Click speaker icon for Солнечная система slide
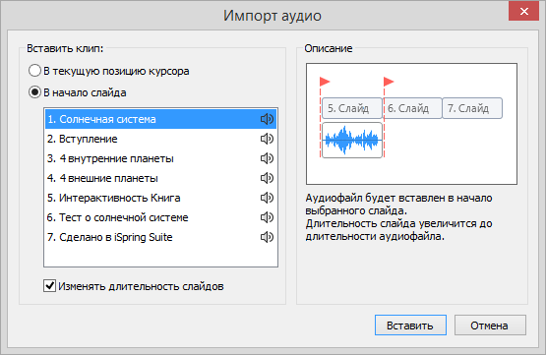 pyautogui.click(x=267, y=119)
